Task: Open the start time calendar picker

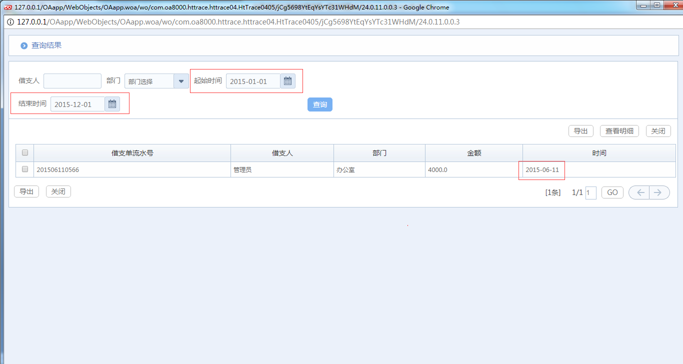Action: click(x=287, y=81)
